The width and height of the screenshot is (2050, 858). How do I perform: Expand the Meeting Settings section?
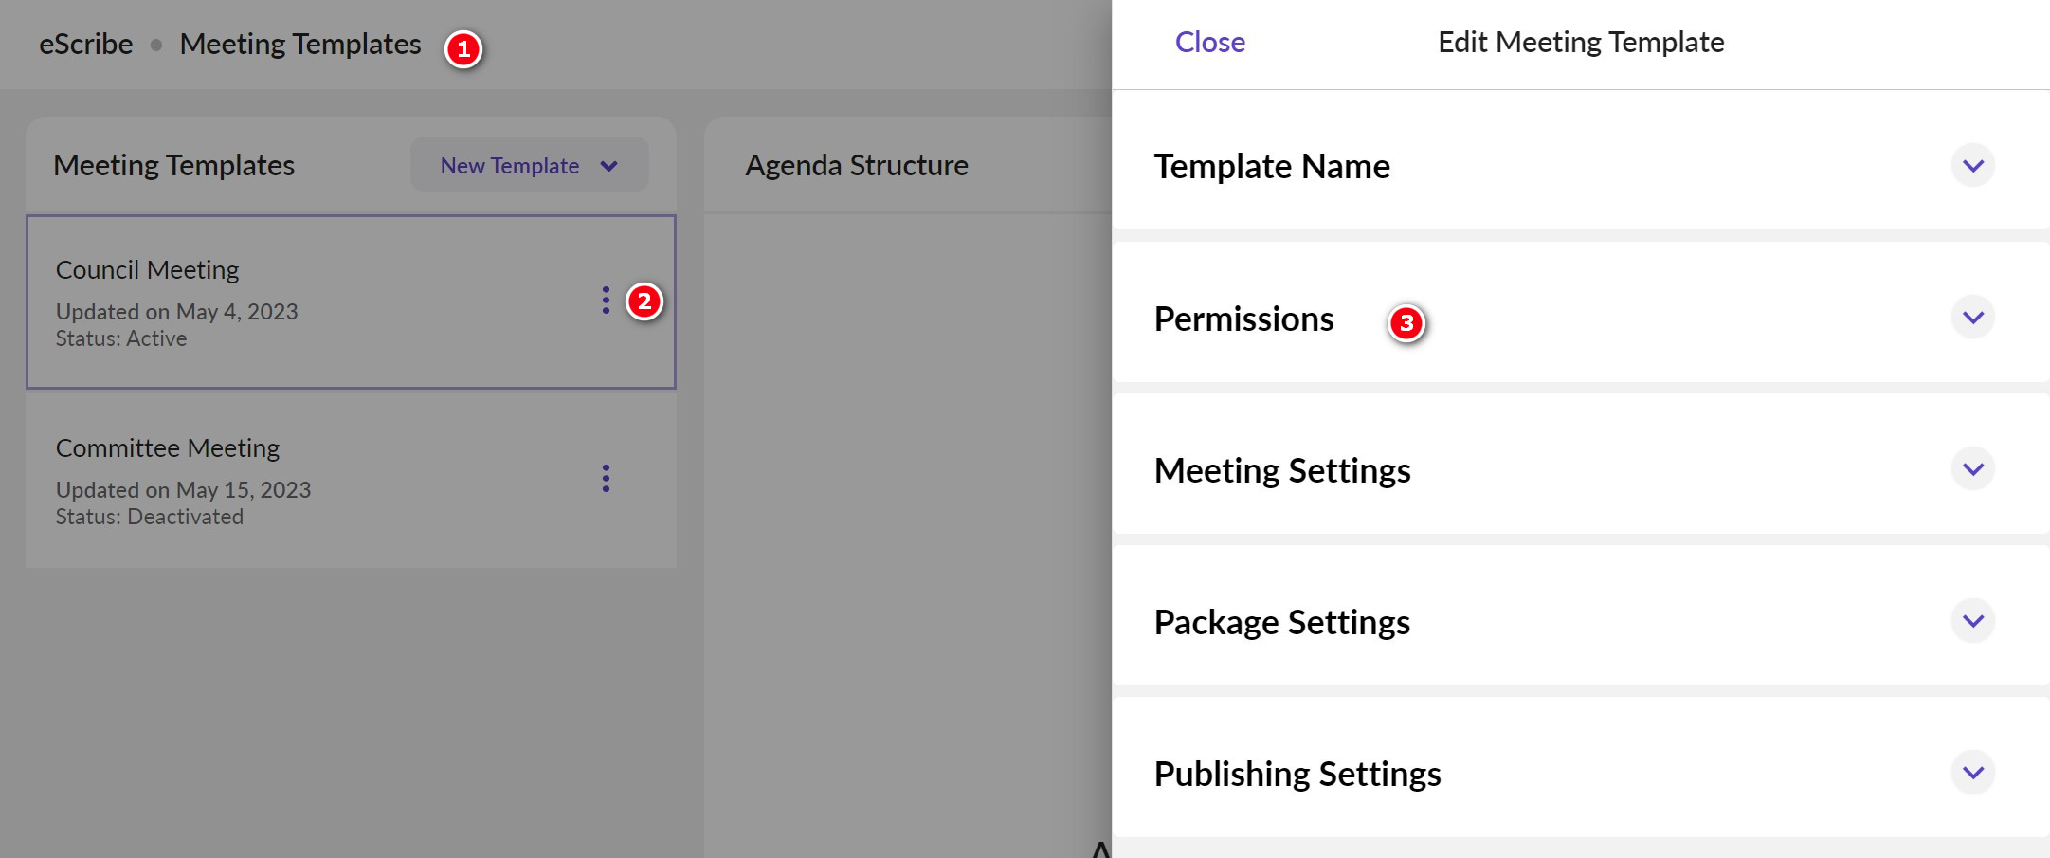click(1972, 468)
